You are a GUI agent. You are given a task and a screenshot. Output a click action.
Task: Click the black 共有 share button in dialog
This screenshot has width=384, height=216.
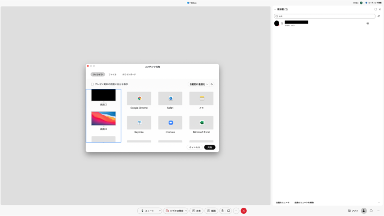pos(210,147)
